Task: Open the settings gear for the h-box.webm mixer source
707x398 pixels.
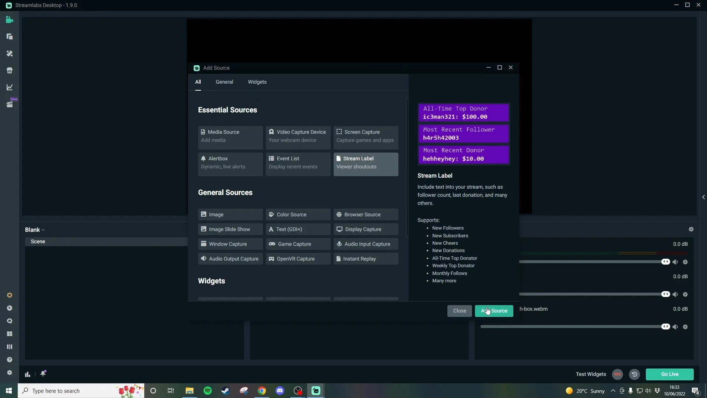Action: click(x=685, y=327)
